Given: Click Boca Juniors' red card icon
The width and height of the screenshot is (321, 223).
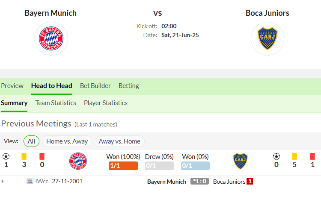Looking at the screenshot, I should pyautogui.click(x=312, y=156).
